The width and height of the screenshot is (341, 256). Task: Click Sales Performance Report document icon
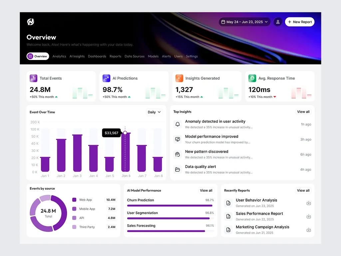228,216
